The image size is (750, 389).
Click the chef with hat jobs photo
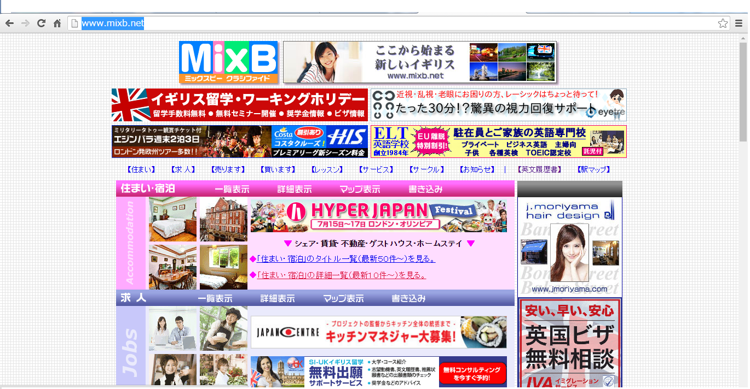click(223, 328)
